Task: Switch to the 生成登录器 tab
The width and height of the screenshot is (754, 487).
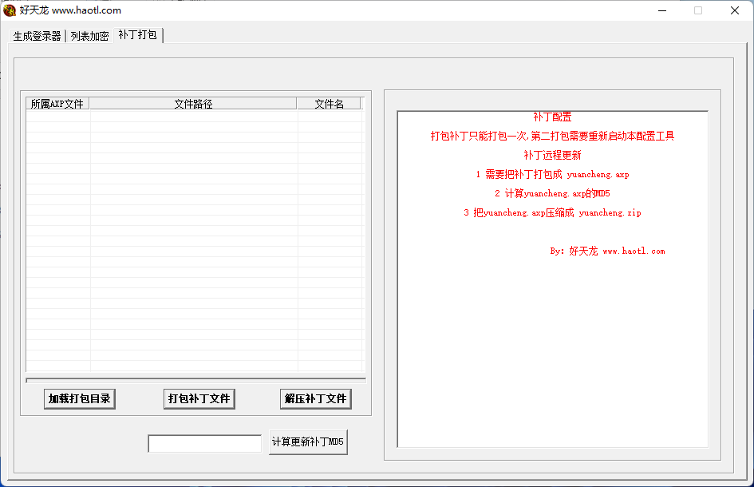Action: pos(37,36)
